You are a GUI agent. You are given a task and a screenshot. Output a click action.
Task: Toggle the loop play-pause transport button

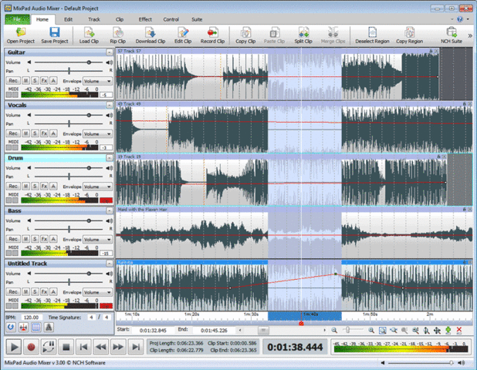[49, 347]
